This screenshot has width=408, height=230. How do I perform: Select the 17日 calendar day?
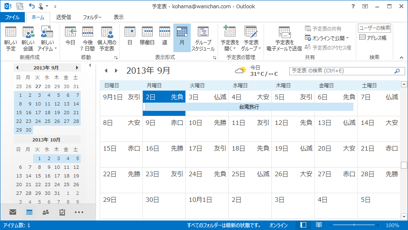tap(207, 154)
